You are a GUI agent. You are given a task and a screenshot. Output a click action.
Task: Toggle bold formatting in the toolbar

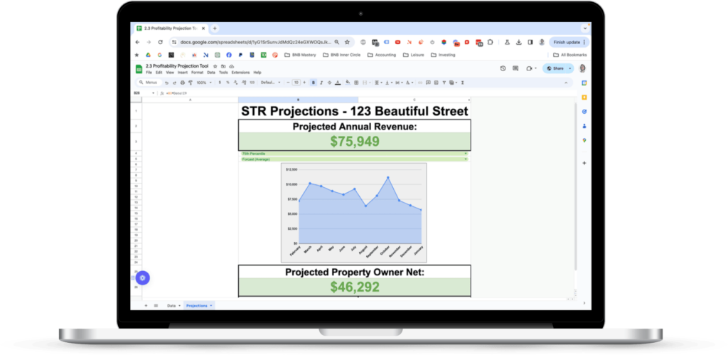pyautogui.click(x=313, y=83)
